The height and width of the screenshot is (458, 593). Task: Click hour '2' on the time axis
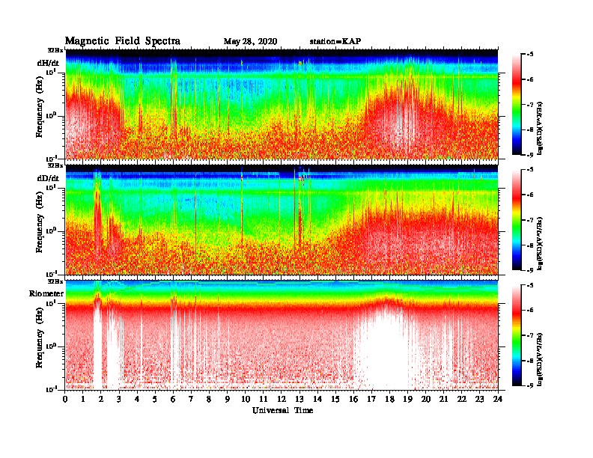click(101, 399)
